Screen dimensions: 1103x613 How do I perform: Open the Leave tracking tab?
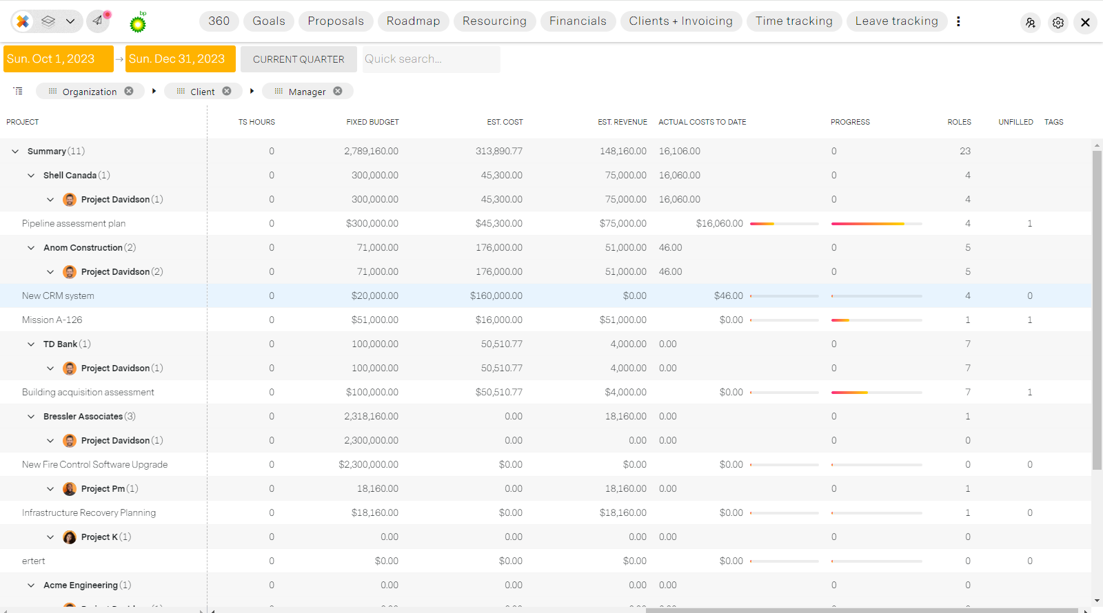(897, 21)
